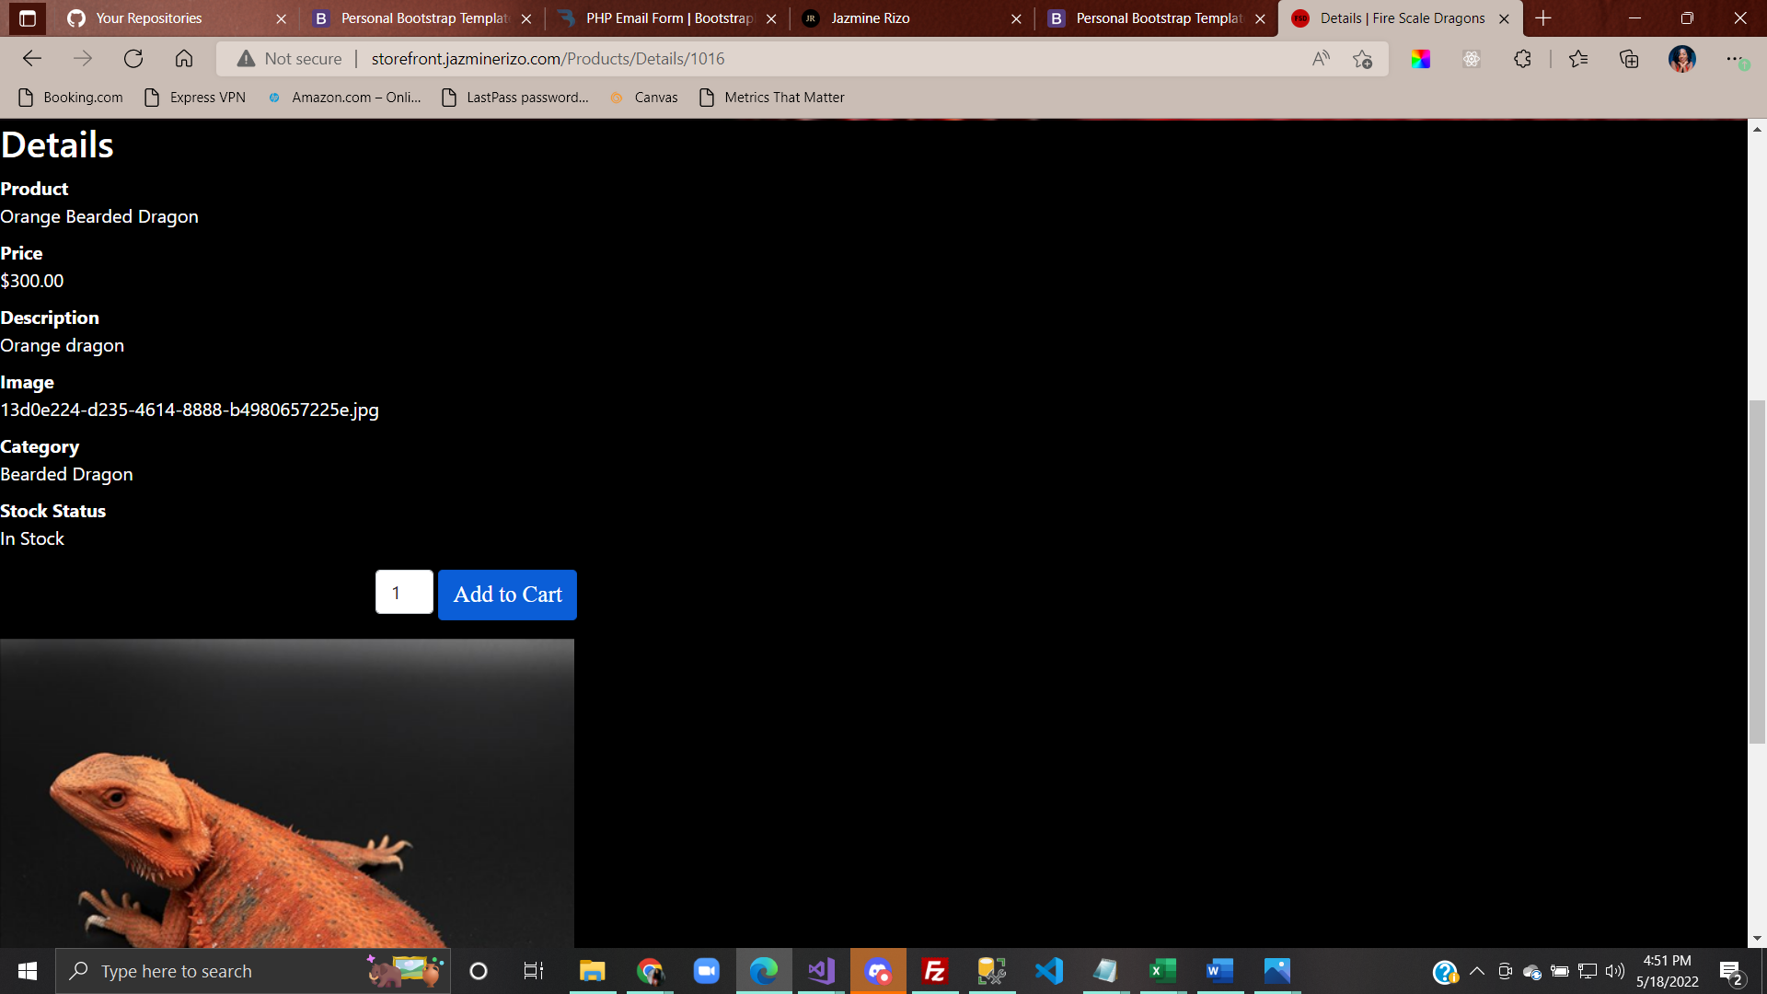Click the Add to Cart button
Viewport: 1767px width, 994px height.
pyautogui.click(x=507, y=595)
